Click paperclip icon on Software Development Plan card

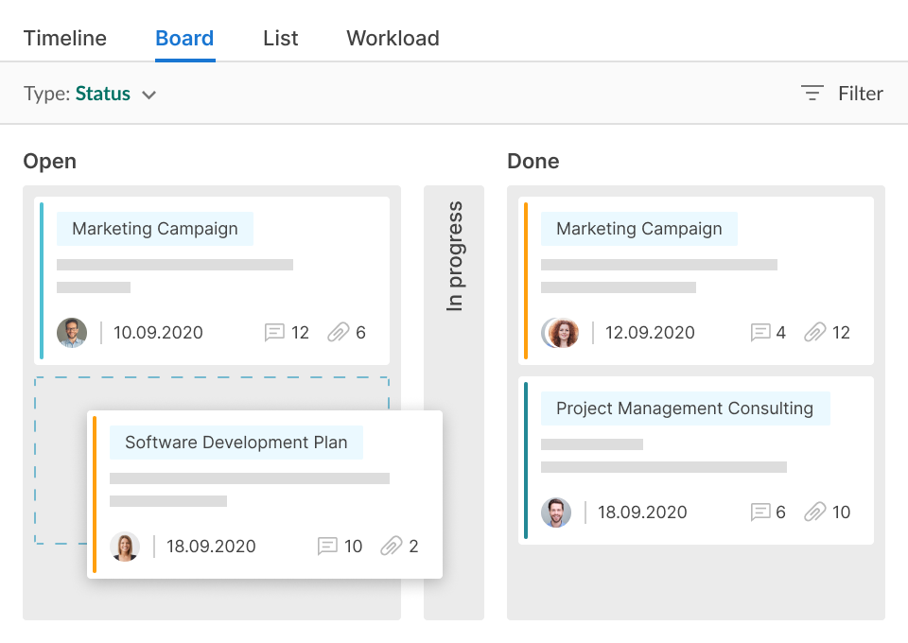[392, 547]
